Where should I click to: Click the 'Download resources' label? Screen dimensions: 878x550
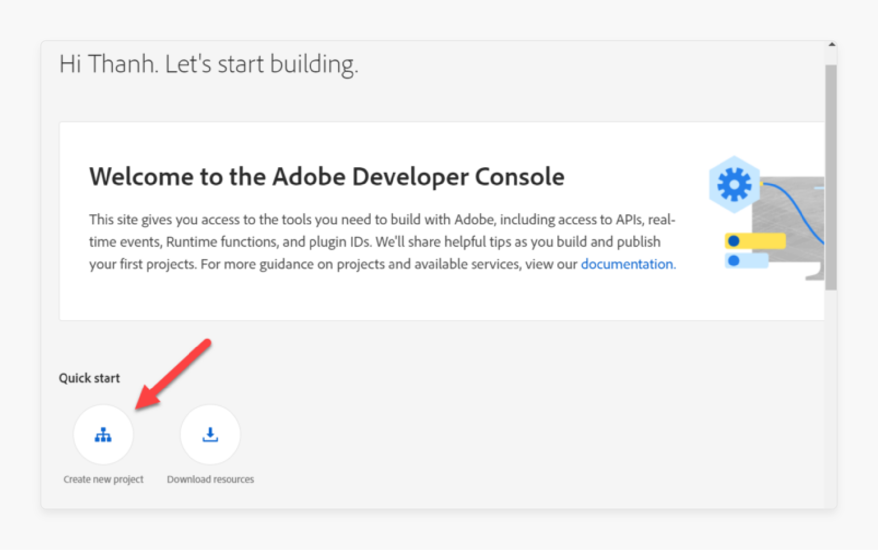point(210,479)
